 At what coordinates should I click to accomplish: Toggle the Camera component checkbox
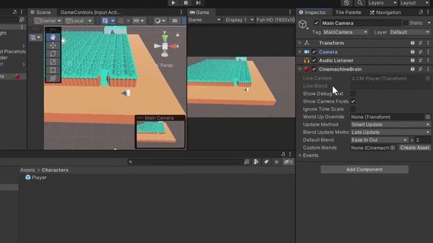click(x=314, y=52)
